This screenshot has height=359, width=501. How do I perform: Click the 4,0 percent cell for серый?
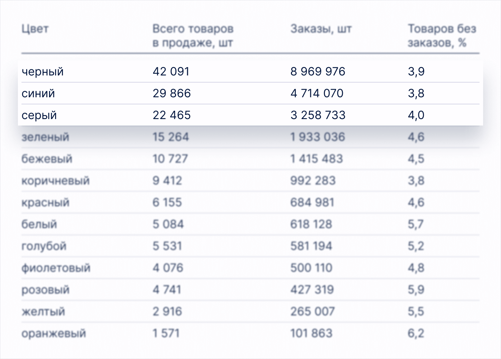pos(416,115)
